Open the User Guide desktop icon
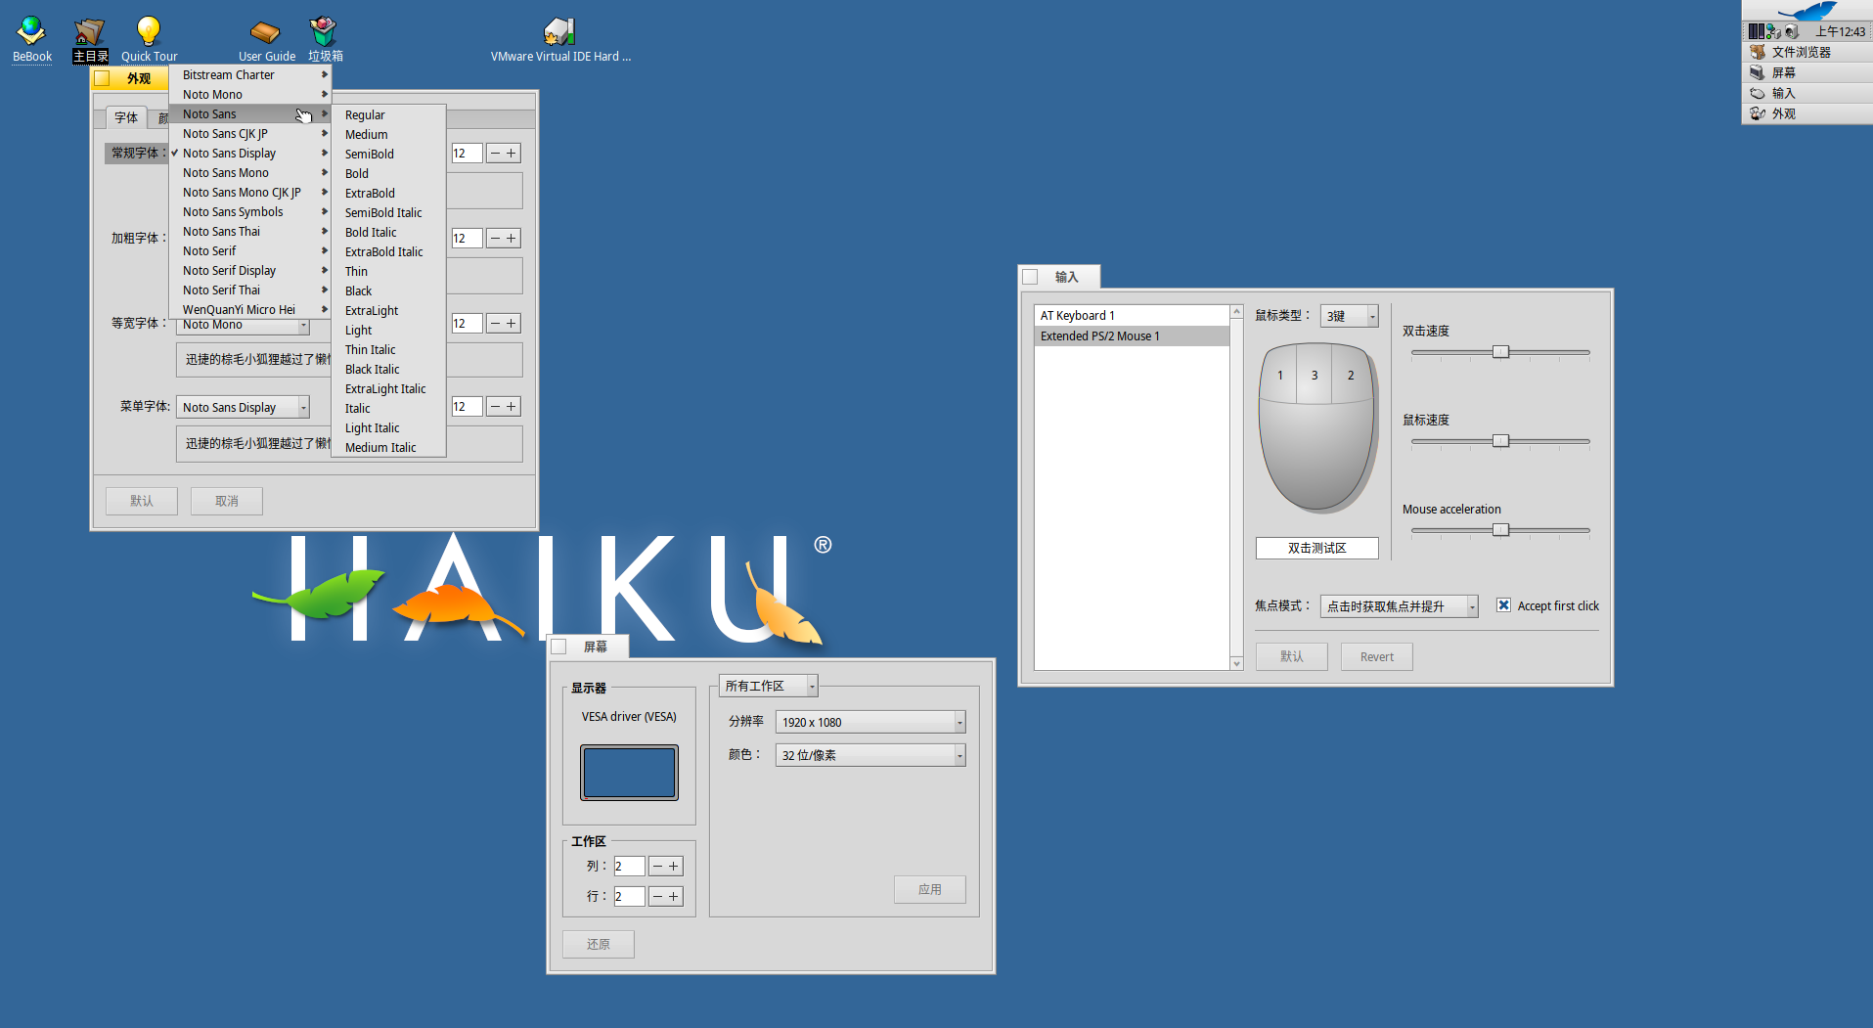This screenshot has width=1873, height=1028. pyautogui.click(x=265, y=32)
